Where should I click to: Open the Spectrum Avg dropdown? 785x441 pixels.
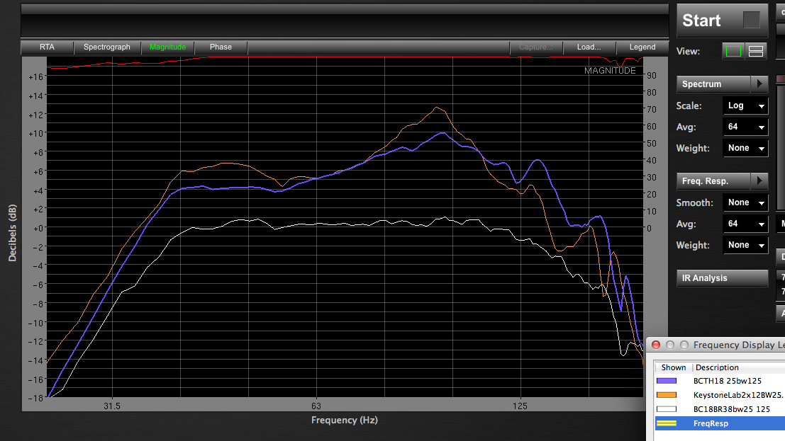click(x=745, y=127)
